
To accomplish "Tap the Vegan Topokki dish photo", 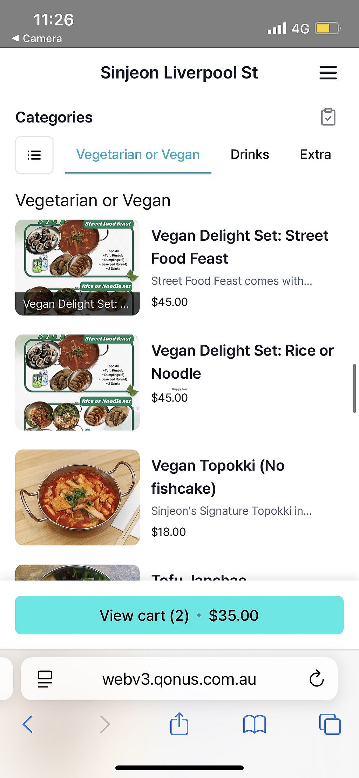I will (x=77, y=497).
